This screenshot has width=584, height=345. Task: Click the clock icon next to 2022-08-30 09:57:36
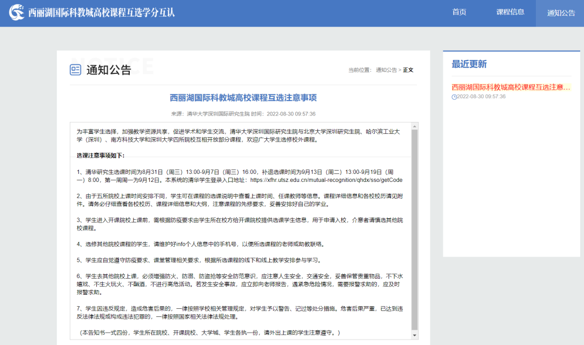454,97
